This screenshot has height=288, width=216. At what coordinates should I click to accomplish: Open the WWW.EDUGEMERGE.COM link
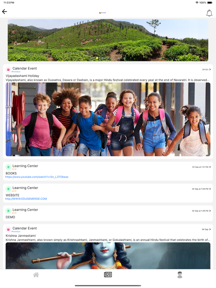[x=26, y=199]
